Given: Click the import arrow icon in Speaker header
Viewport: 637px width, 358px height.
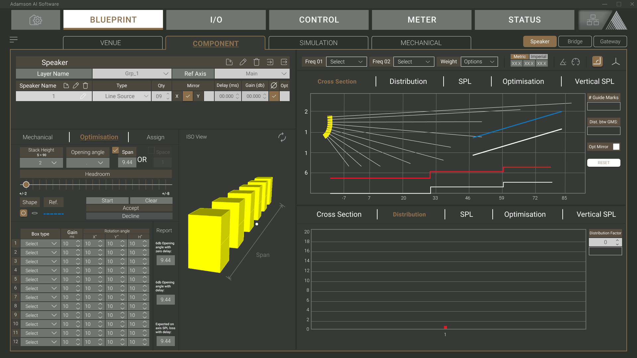Looking at the screenshot, I should point(270,62).
